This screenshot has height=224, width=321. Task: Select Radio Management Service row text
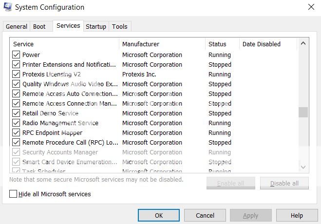(x=60, y=123)
